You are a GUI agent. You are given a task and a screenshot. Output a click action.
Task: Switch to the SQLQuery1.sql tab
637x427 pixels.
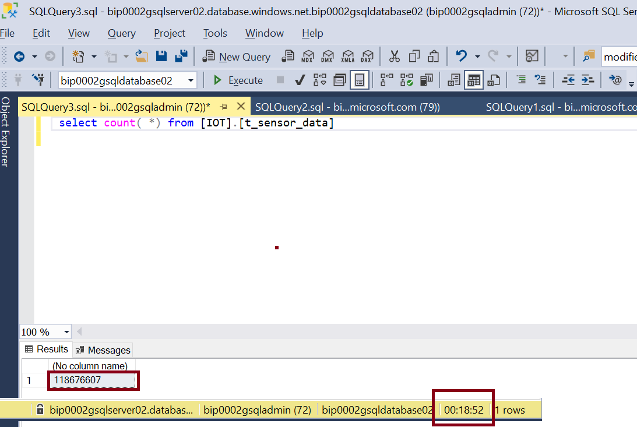pos(561,107)
